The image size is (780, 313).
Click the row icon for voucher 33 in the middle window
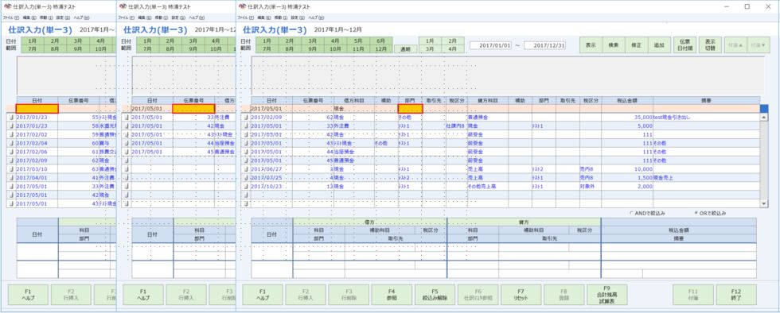[x=127, y=118]
